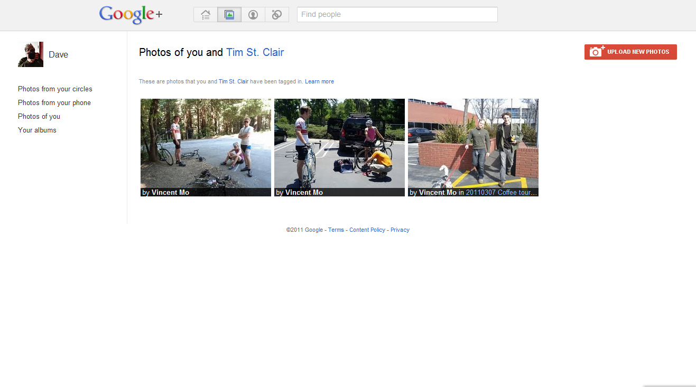Open the Circles icon in top navigation
Screen dimensions: 696x387
(277, 15)
